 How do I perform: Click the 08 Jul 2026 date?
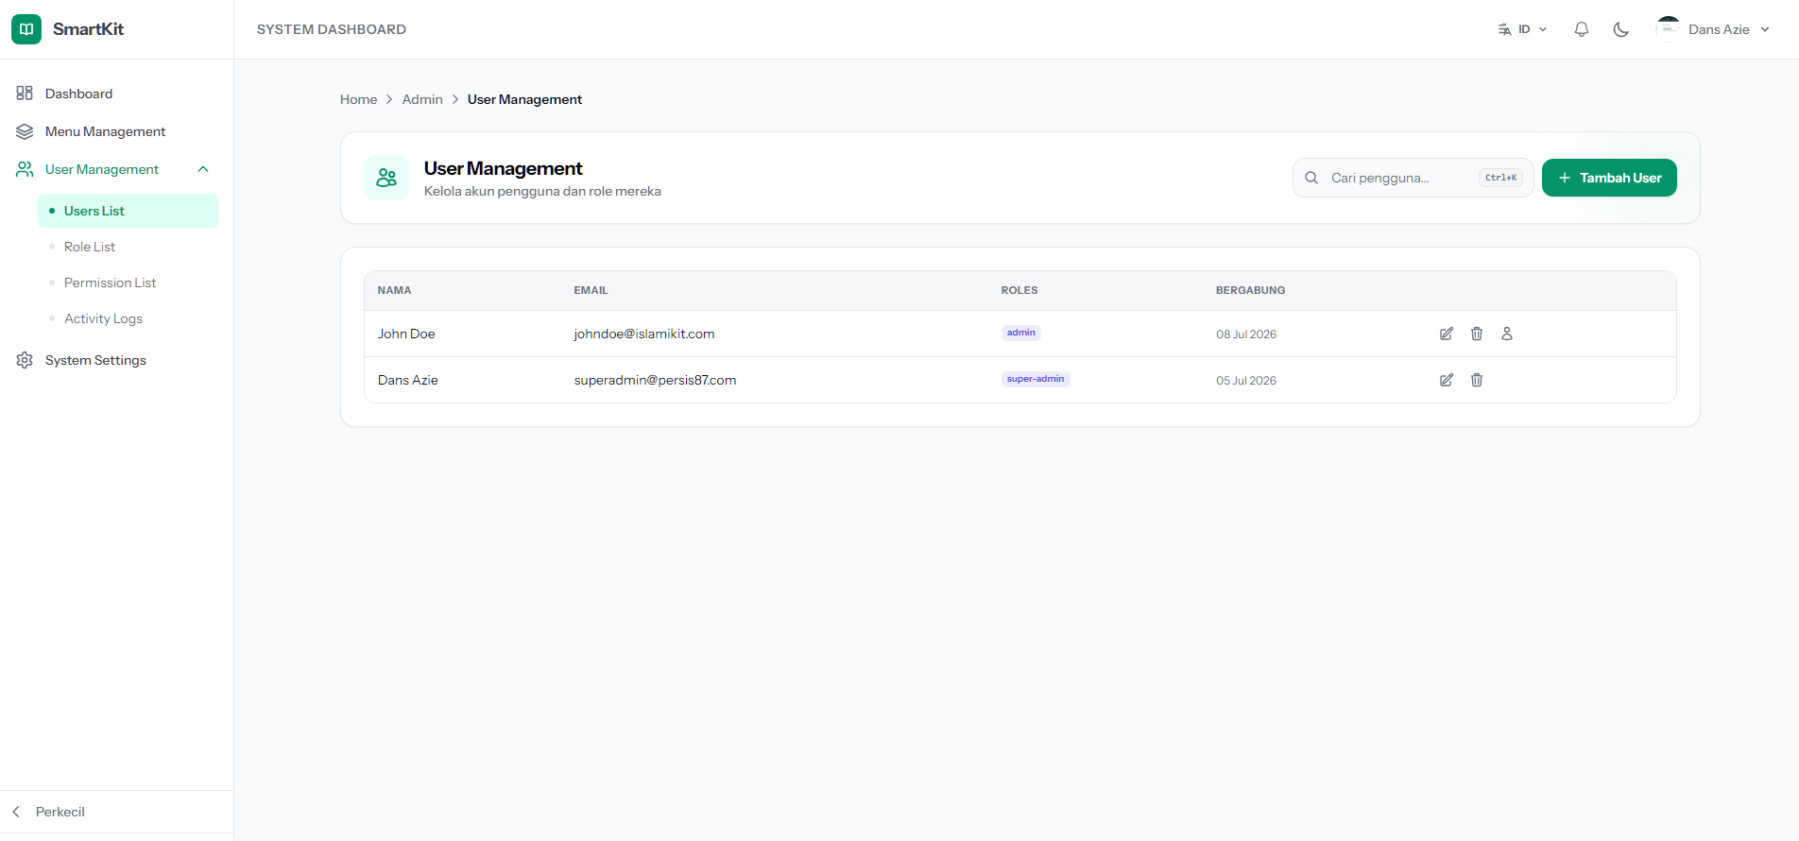click(1246, 335)
